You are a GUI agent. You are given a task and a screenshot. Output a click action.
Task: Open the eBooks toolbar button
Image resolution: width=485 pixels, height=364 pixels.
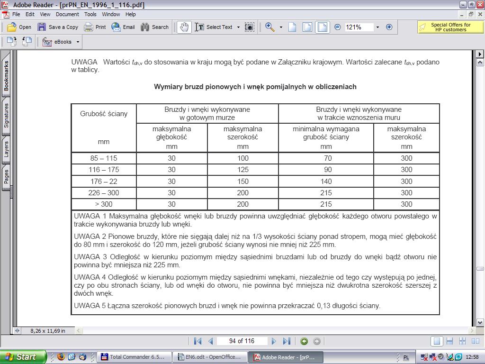(57, 42)
